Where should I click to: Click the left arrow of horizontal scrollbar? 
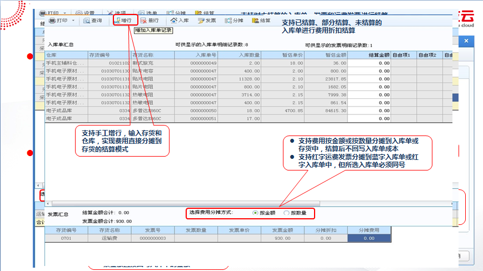point(48,204)
